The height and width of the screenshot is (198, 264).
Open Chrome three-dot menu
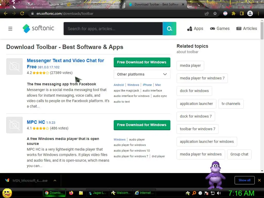click(258, 13)
